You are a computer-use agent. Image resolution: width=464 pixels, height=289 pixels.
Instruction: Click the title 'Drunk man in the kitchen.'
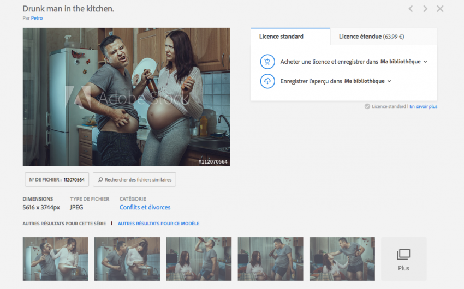(68, 9)
